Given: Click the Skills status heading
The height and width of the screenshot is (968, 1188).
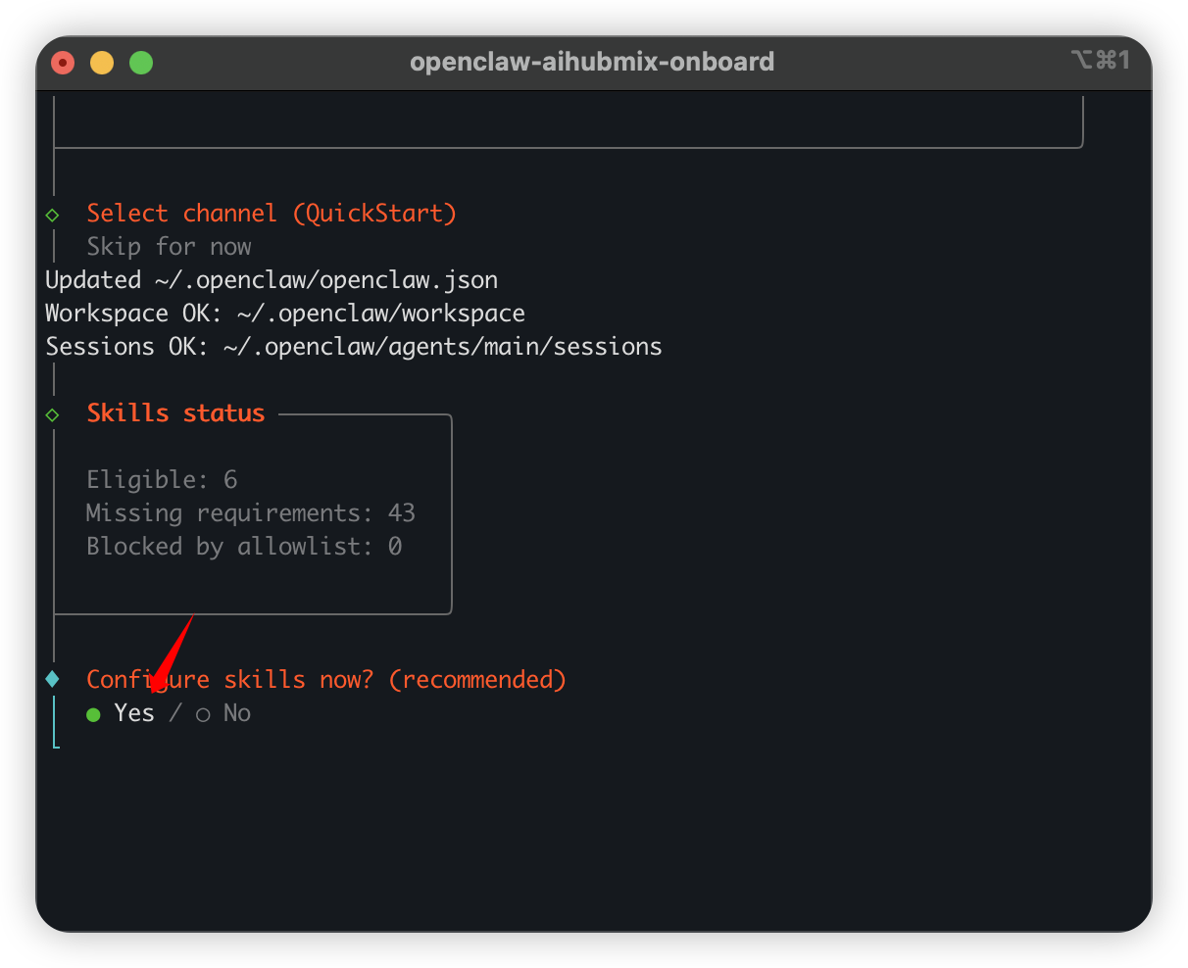Looking at the screenshot, I should (x=175, y=413).
